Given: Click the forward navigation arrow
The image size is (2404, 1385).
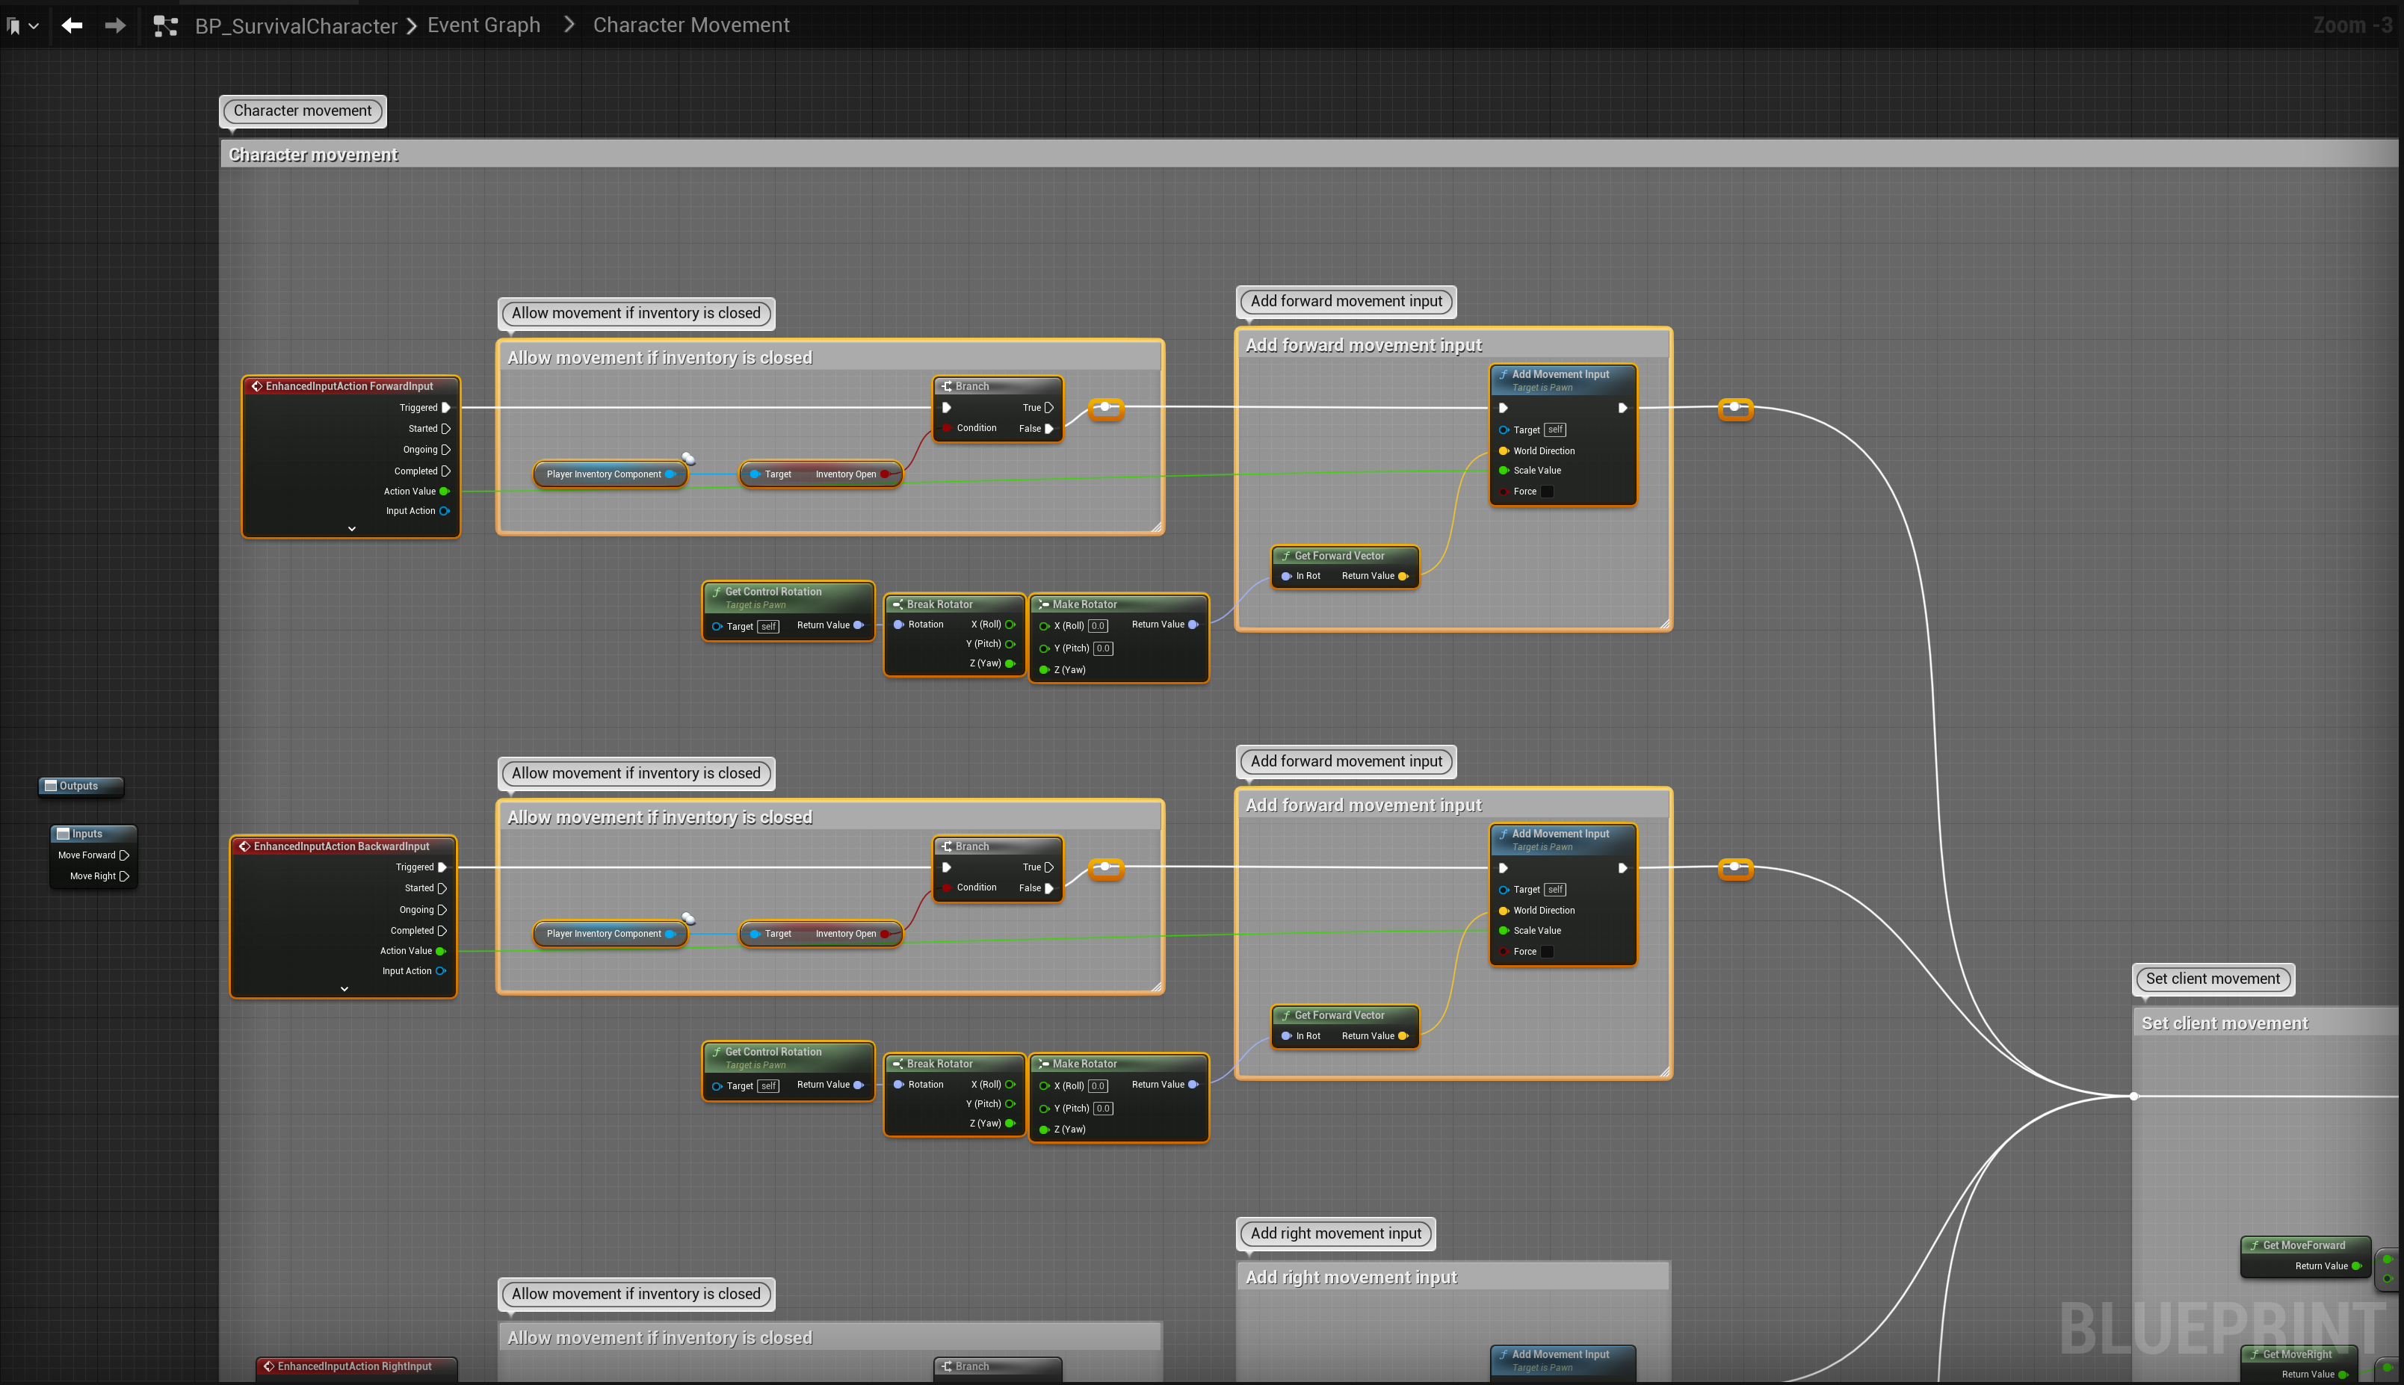Looking at the screenshot, I should click(x=114, y=25).
